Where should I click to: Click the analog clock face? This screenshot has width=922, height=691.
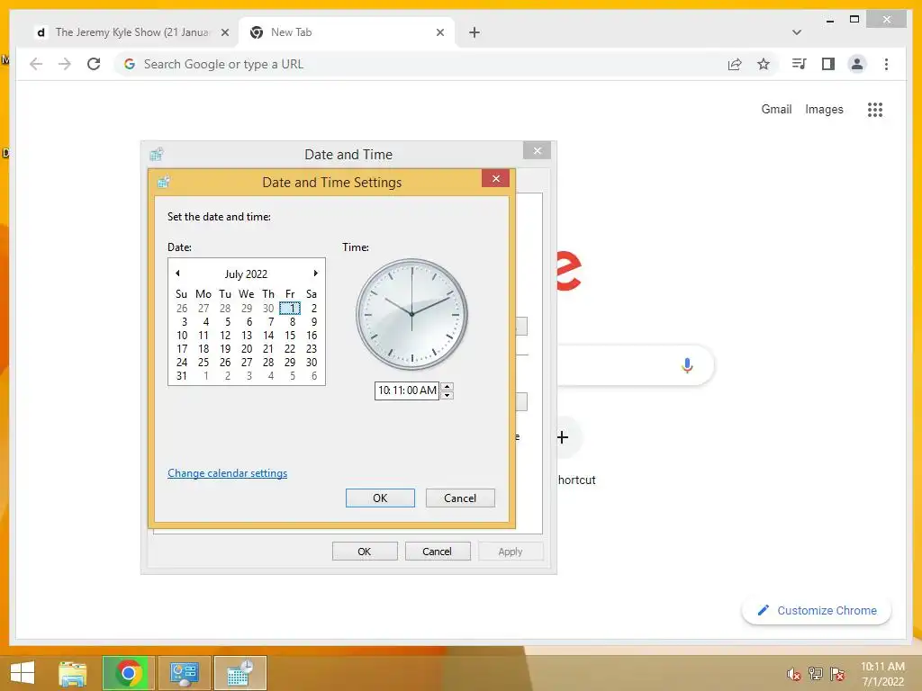pos(411,314)
